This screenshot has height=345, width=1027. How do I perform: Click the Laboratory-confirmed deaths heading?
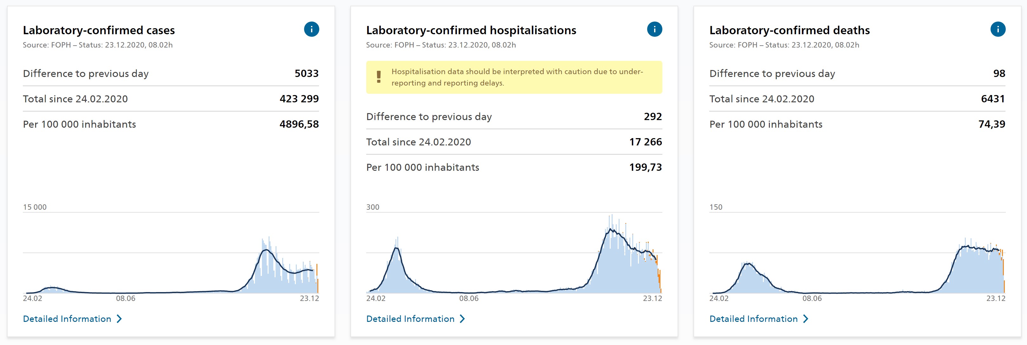(x=790, y=30)
